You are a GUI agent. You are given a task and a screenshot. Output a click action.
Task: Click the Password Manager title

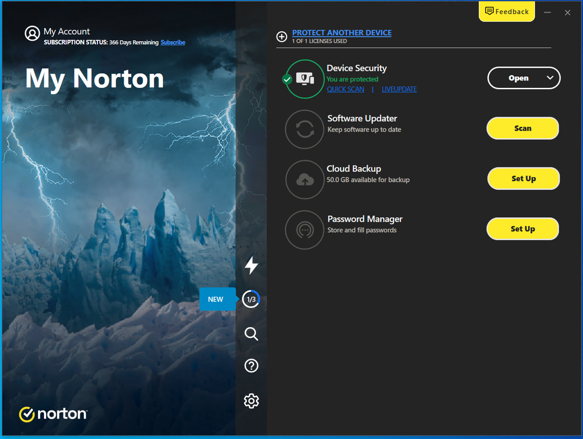(x=365, y=219)
